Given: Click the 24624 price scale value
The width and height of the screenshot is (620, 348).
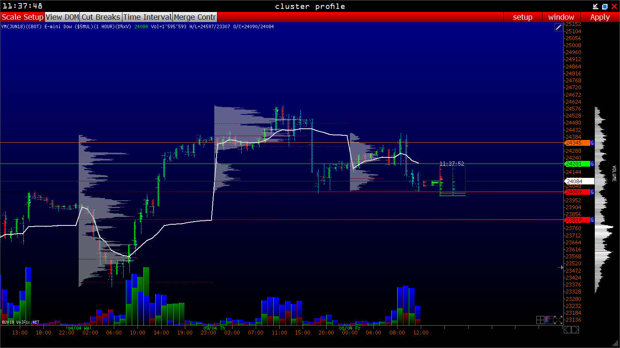Looking at the screenshot, I should 573,102.
